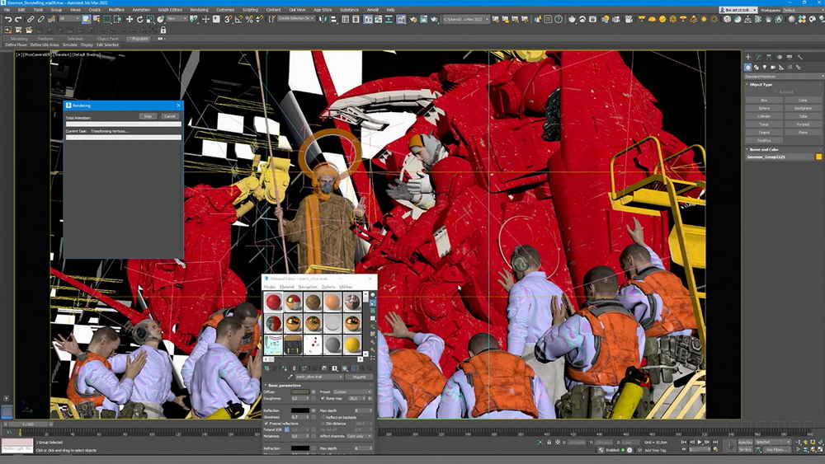
Task: Open the Arnold menu
Action: [x=373, y=10]
